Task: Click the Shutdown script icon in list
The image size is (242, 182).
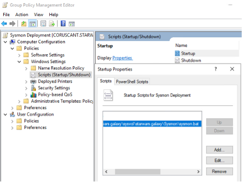Action: point(177,60)
